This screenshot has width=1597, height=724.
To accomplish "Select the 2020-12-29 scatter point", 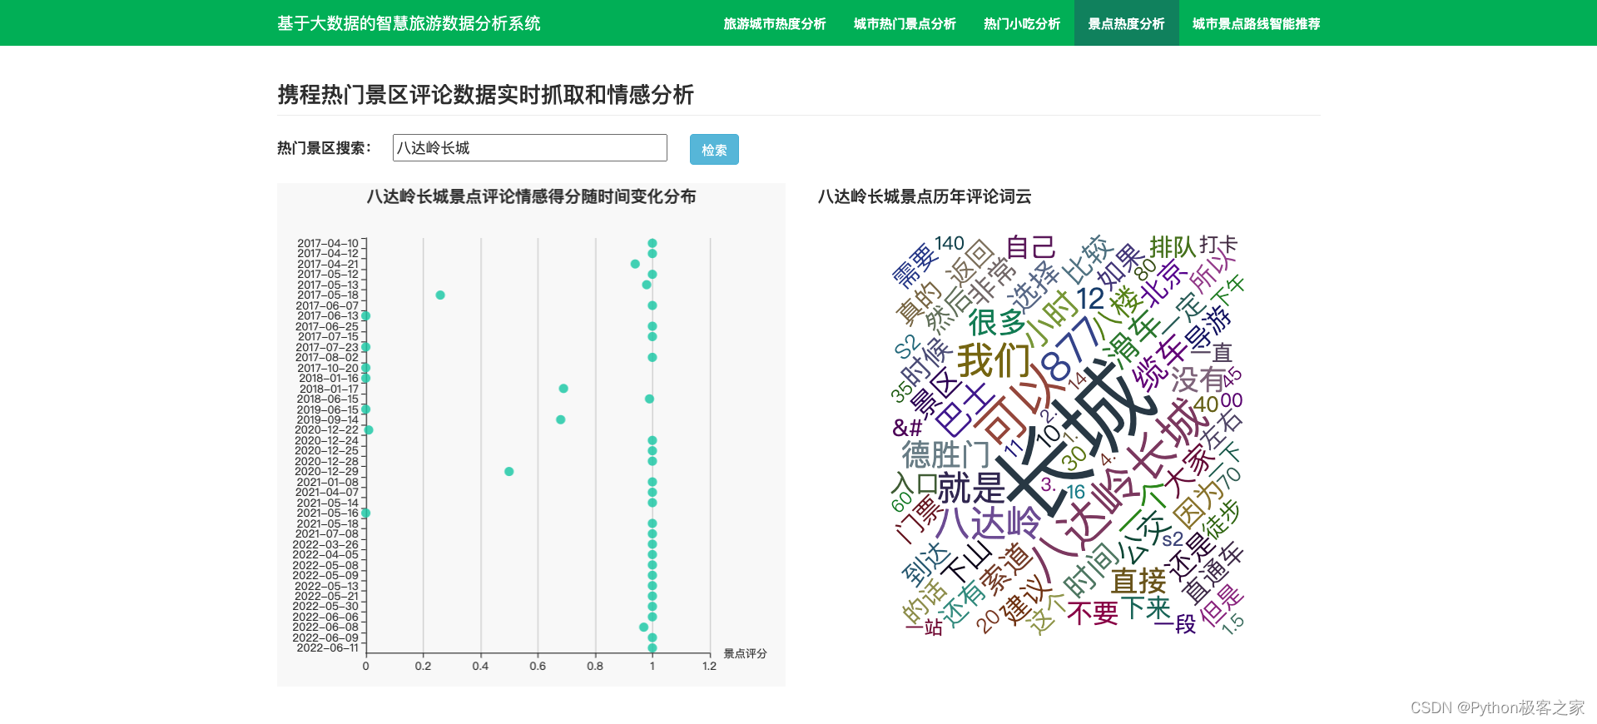I will pyautogui.click(x=509, y=472).
